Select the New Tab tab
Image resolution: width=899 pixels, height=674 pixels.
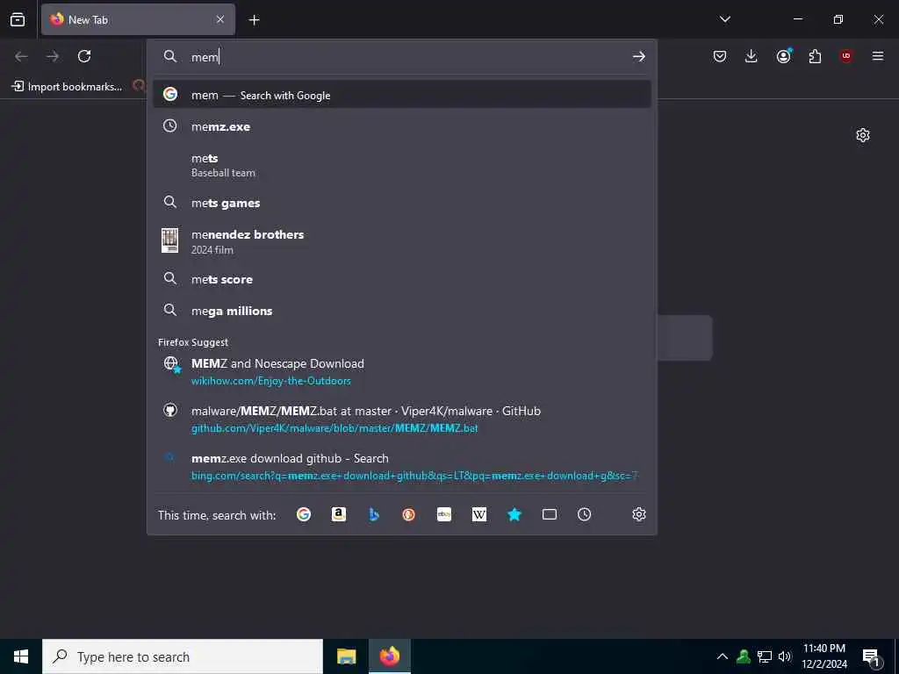point(138,19)
